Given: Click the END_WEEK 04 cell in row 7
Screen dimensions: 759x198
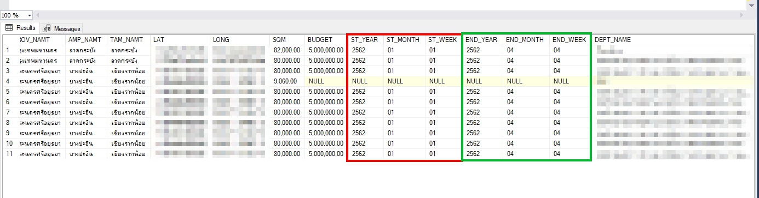Looking at the screenshot, I should [570, 112].
